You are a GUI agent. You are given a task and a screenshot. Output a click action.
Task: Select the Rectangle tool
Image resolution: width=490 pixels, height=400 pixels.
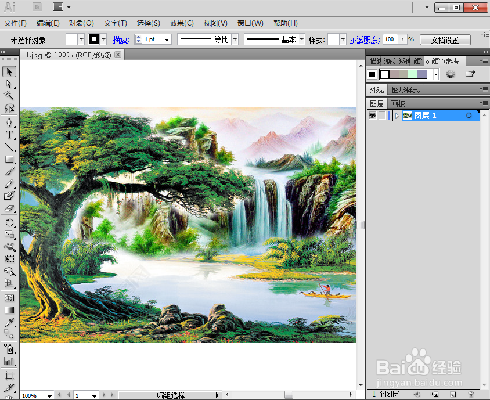click(9, 160)
